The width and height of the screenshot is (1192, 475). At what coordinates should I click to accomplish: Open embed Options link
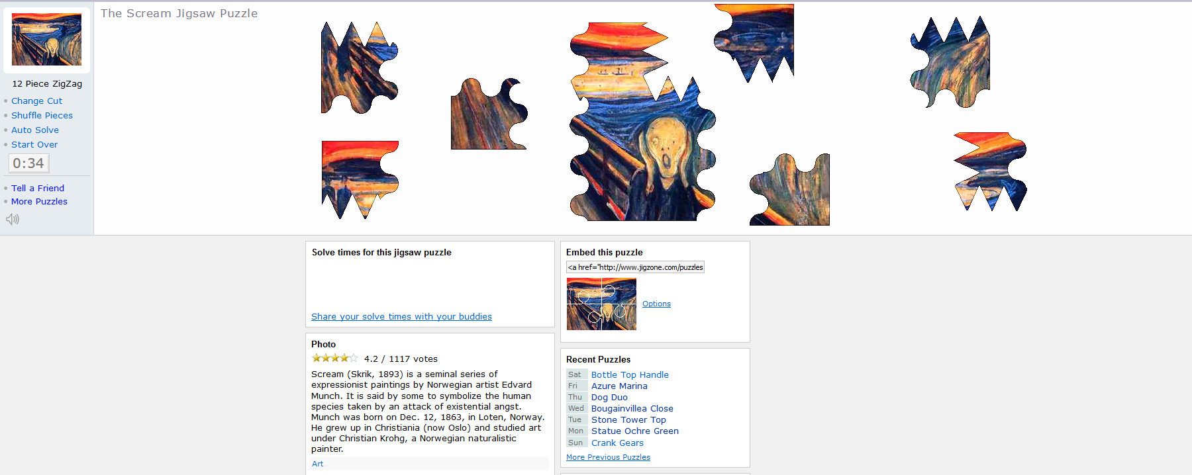point(656,304)
